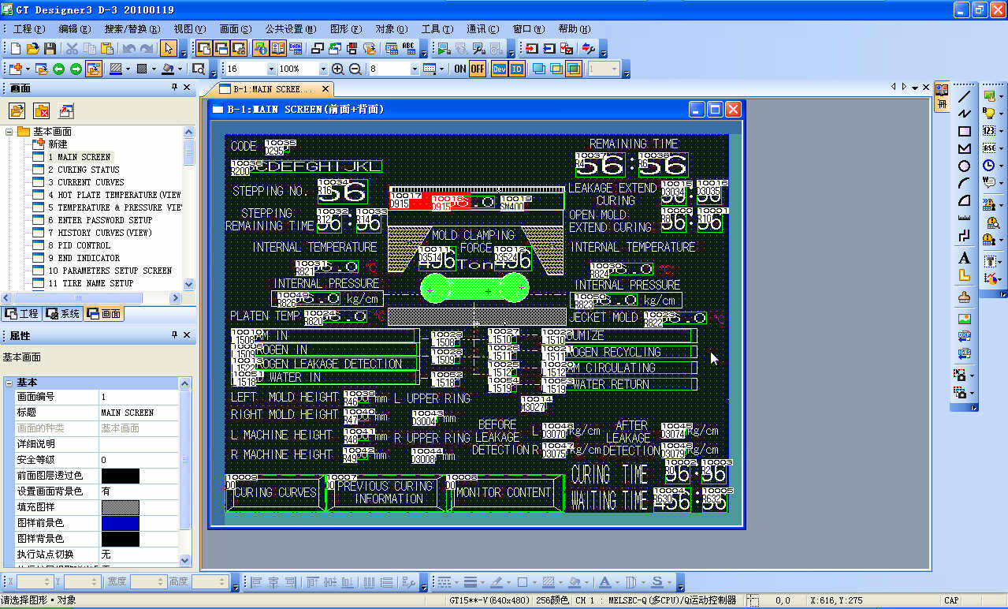Click the 标题 MAIN SCREEN property field
The image size is (1008, 609).
[x=142, y=413]
